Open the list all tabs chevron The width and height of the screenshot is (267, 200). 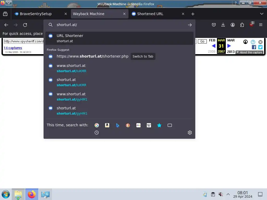coord(262,14)
